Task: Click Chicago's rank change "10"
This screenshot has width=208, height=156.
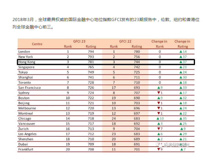Action: point(160,119)
